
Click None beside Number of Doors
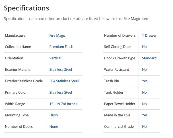pyautogui.click(x=53, y=127)
